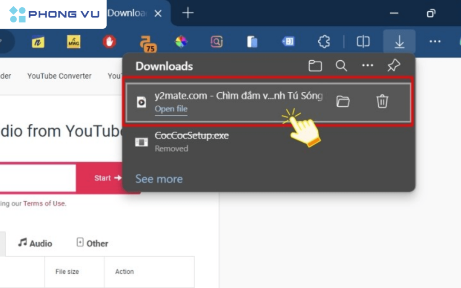This screenshot has width=461, height=288.
Task: Open more options in Downloads panel
Action: point(367,66)
